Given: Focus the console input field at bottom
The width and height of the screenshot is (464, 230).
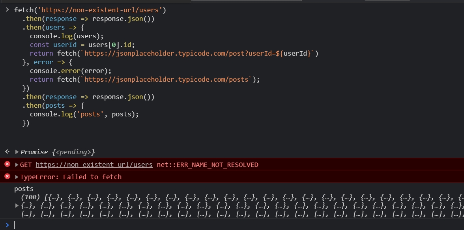Looking at the screenshot, I should click(x=237, y=225).
